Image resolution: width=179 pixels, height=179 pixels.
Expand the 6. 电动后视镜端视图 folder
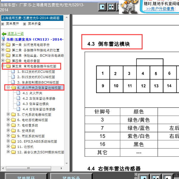(x=8, y=120)
